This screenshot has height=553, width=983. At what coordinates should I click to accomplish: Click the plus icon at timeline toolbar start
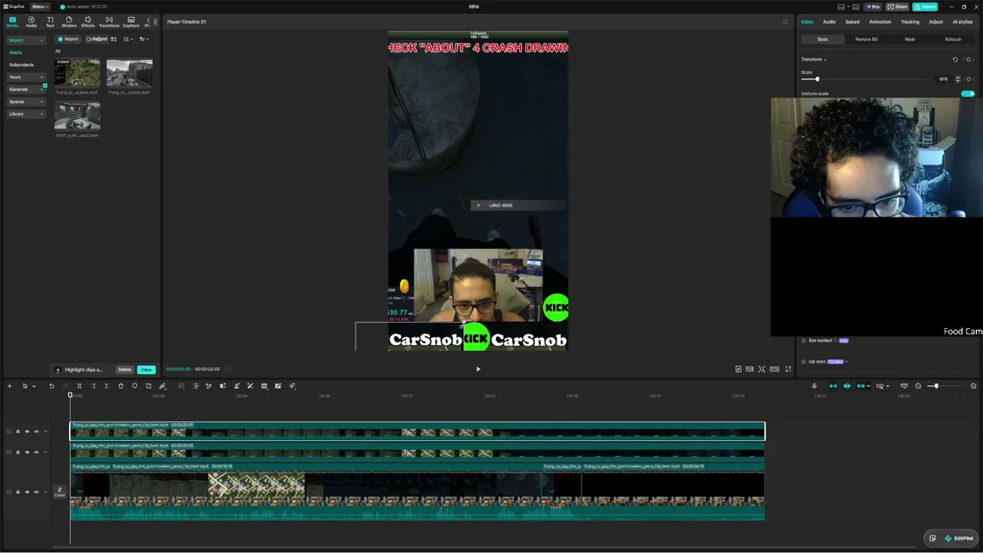tap(9, 386)
